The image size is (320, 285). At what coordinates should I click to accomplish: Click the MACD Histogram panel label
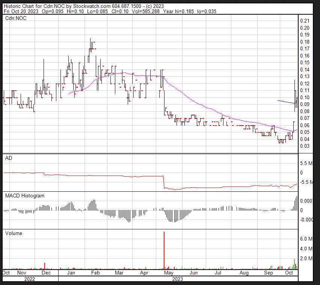click(x=25, y=196)
